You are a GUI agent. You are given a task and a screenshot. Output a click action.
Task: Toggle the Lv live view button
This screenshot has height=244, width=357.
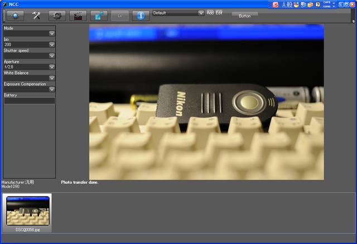click(120, 16)
